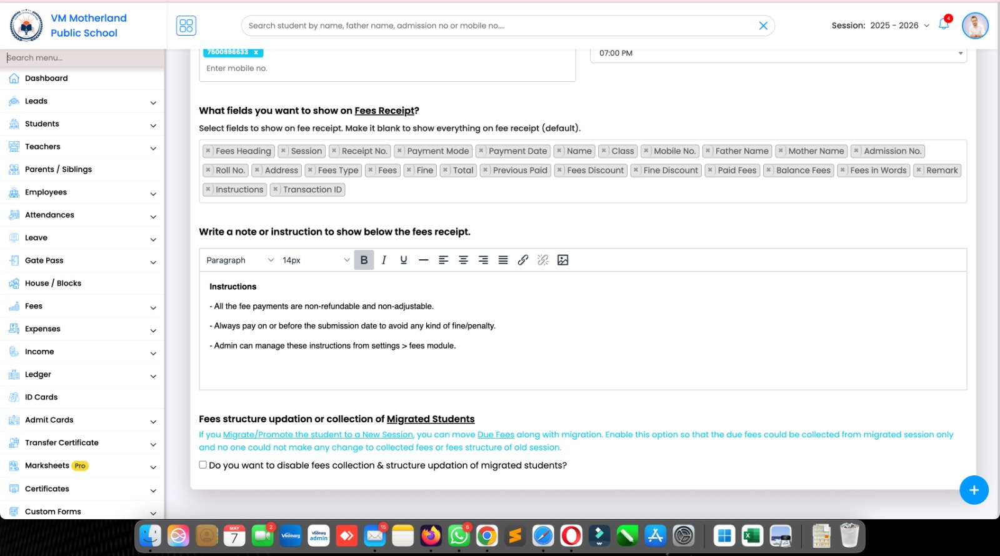Remove the Session field tag

[x=284, y=151]
